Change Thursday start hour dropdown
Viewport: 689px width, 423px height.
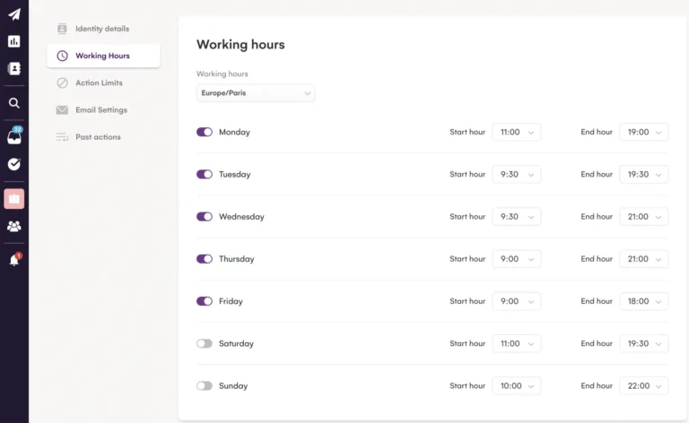pos(517,259)
